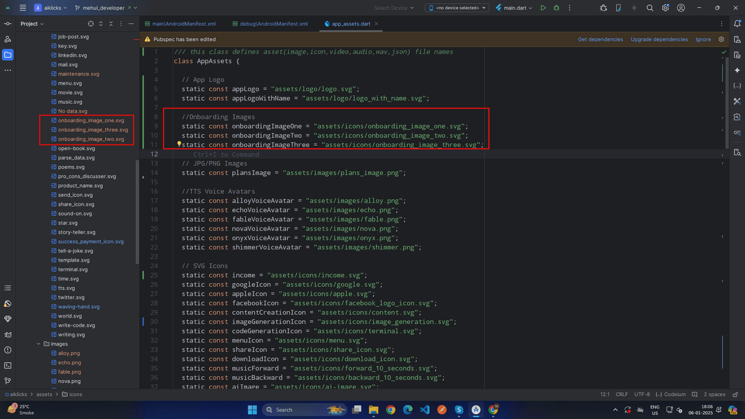
Task: Click the lightbulb quick-fix icon on line 11
Action: [179, 144]
